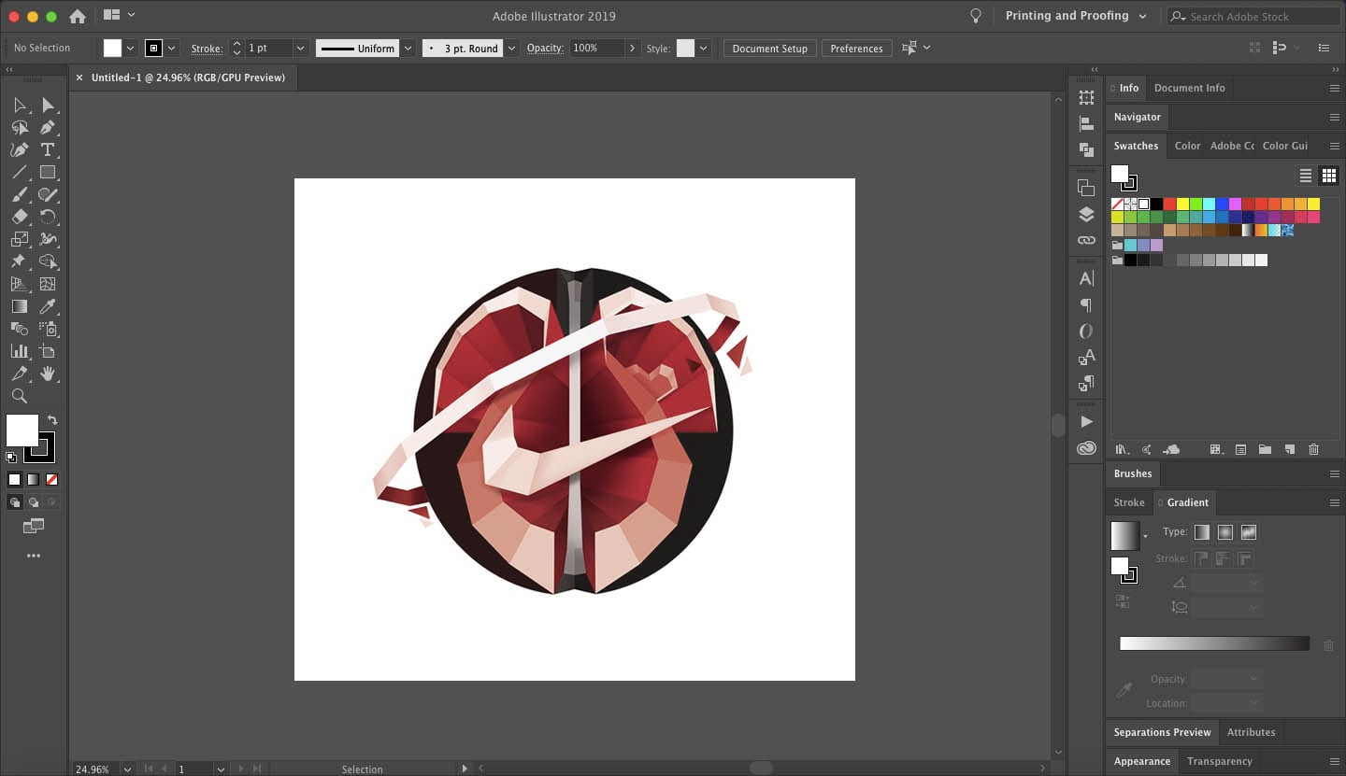Select the Rectangle tool
Viewport: 1346px width, 776px height.
point(49,172)
